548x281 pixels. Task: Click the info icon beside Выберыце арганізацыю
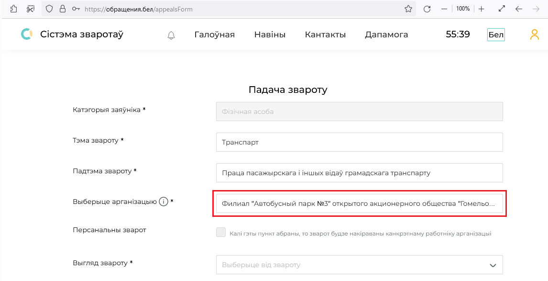[164, 202]
